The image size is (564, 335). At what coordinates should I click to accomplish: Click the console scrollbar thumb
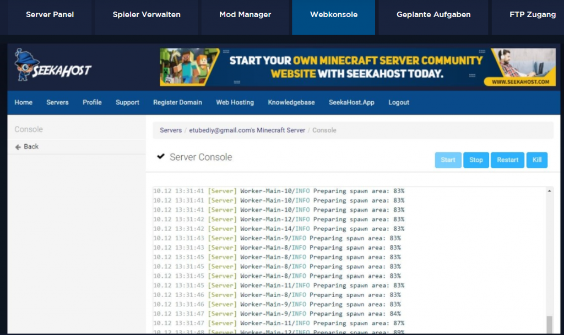[x=549, y=324]
